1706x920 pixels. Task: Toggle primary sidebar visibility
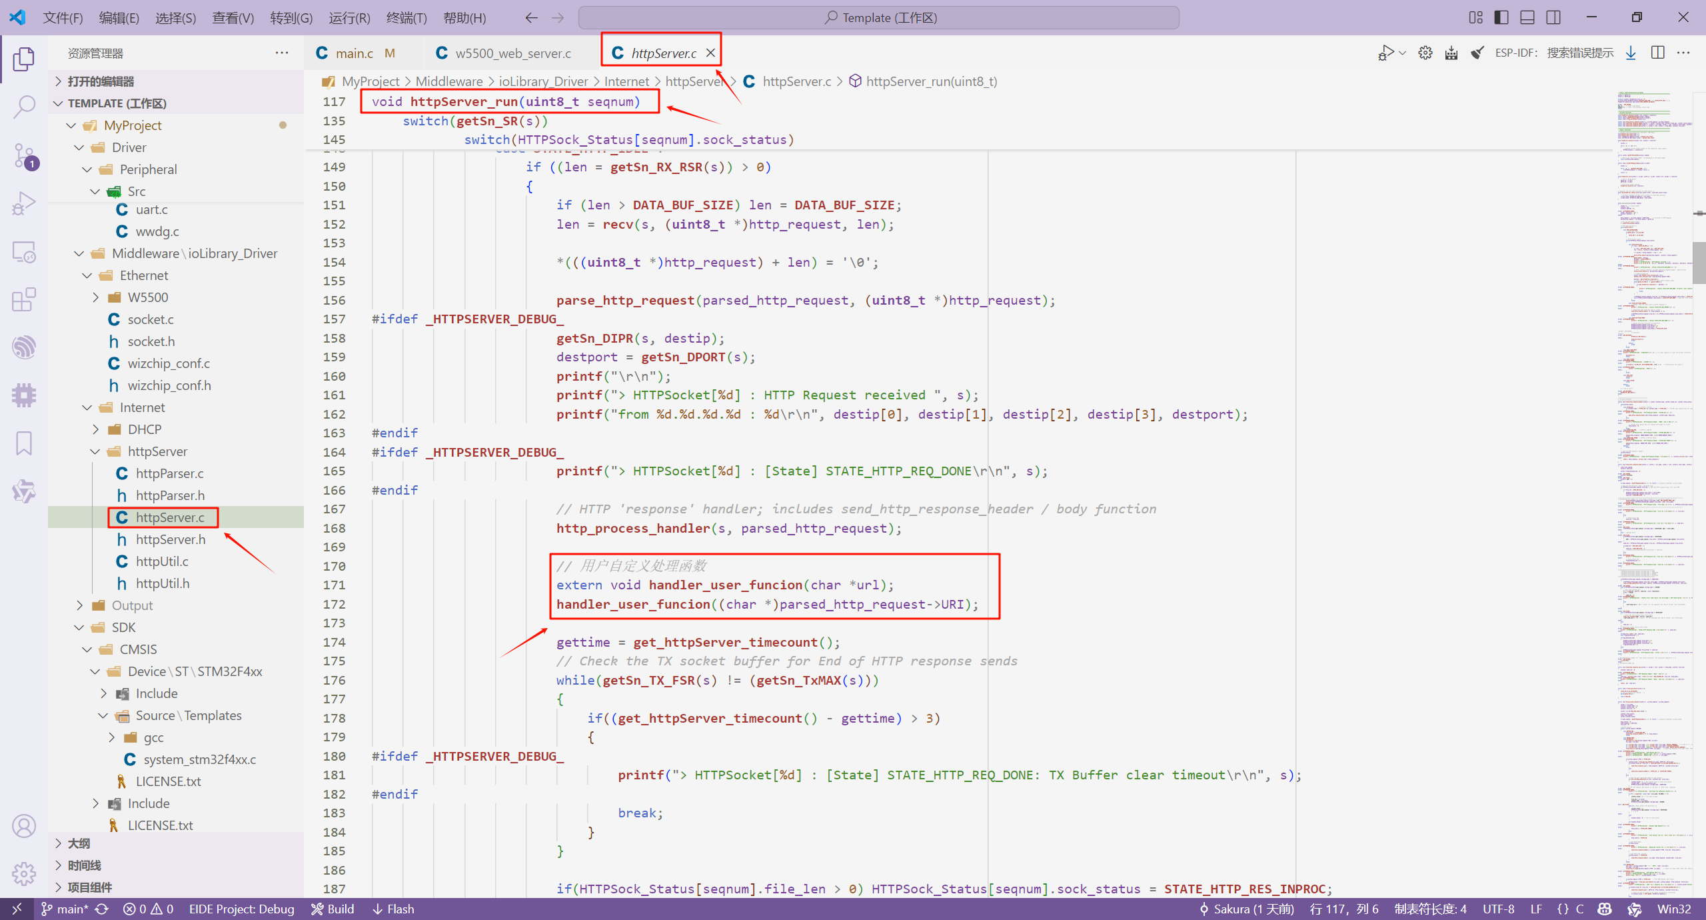[1501, 17]
